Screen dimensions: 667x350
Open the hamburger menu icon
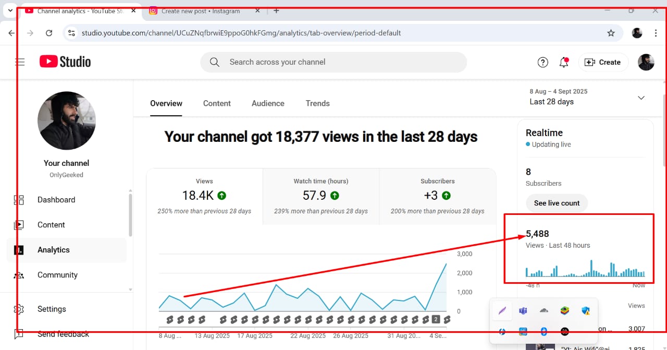click(20, 62)
